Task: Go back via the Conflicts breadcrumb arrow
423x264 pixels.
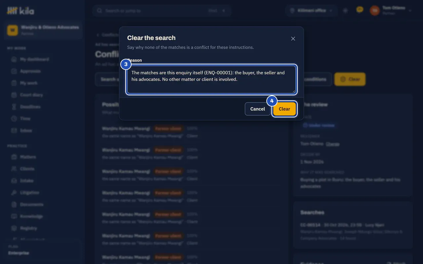Action: coord(98,35)
